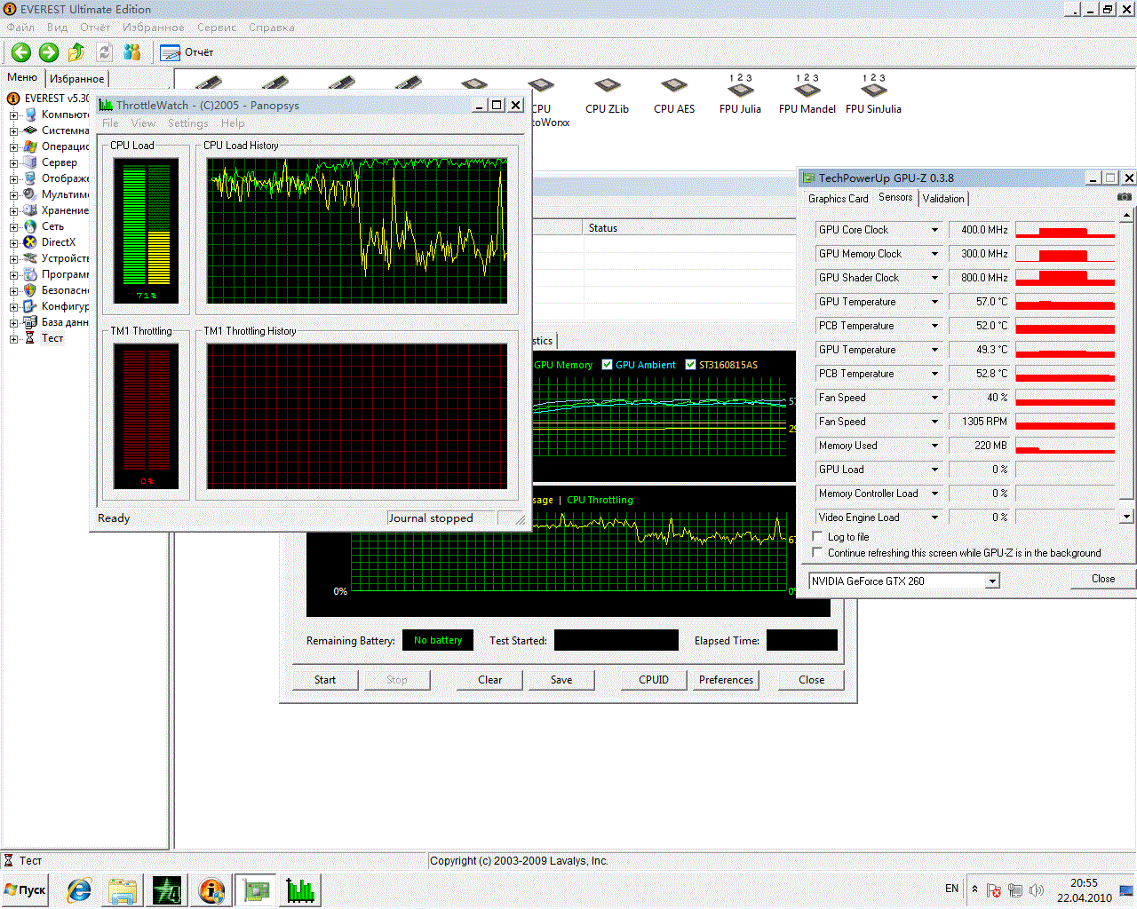Click the Refresh toolbar icon in EVEREST
This screenshot has width=1137, height=909.
(104, 52)
